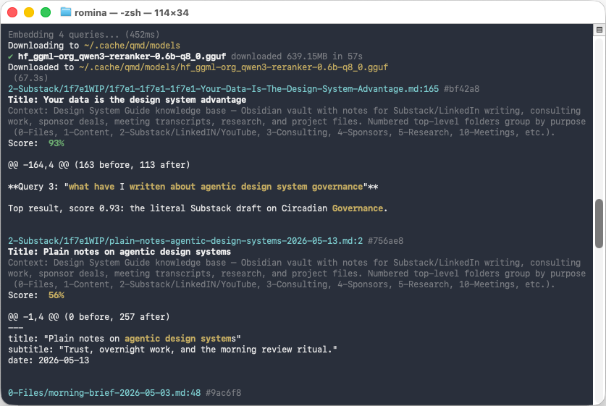
Task: Click the folder proxy icon beside romina title
Action: click(66, 12)
